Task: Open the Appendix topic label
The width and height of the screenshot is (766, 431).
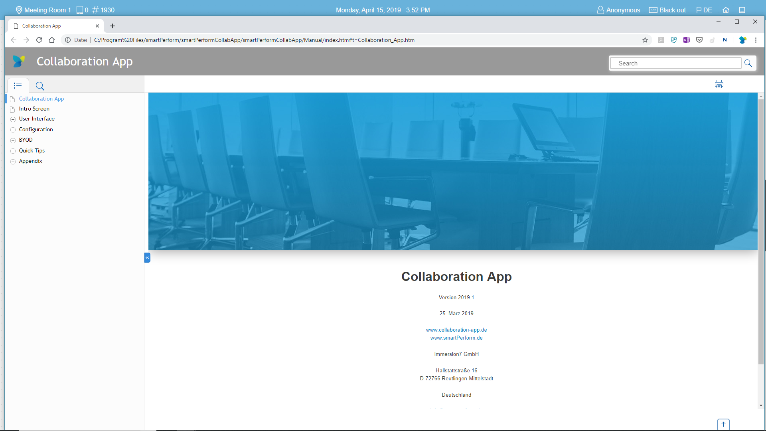Action: coord(31,161)
